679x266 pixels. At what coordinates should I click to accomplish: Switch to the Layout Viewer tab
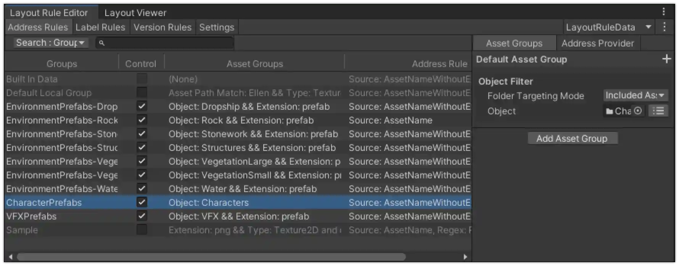tap(135, 12)
